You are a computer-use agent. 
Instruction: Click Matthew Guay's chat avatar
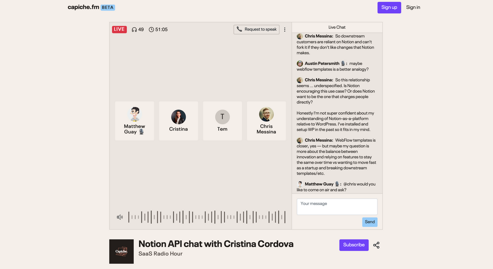(300, 184)
